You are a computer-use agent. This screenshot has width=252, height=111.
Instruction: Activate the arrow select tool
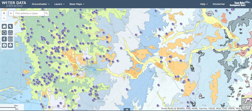coord(10,26)
